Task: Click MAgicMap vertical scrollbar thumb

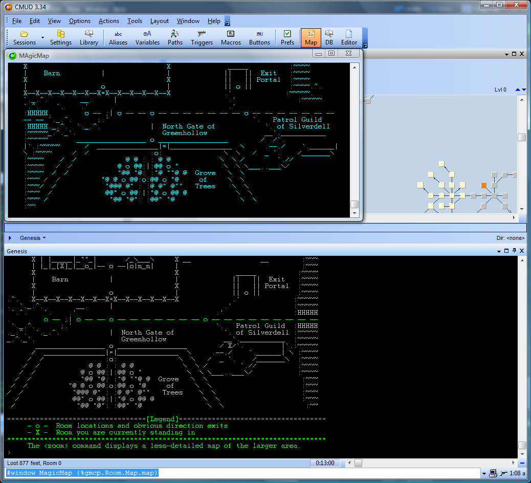Action: click(354, 204)
